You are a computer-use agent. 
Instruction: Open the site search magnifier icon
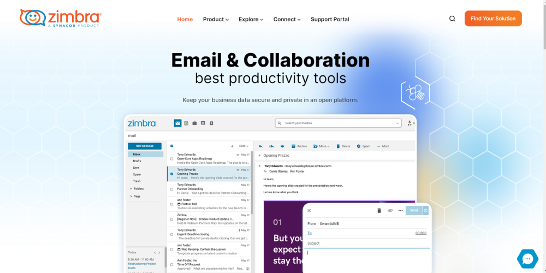click(x=452, y=19)
